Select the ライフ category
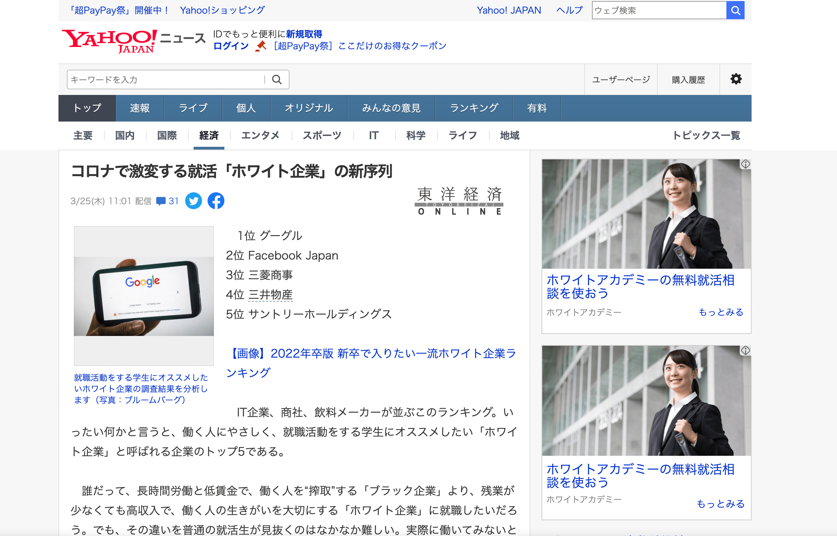837x536 pixels. 463,136
